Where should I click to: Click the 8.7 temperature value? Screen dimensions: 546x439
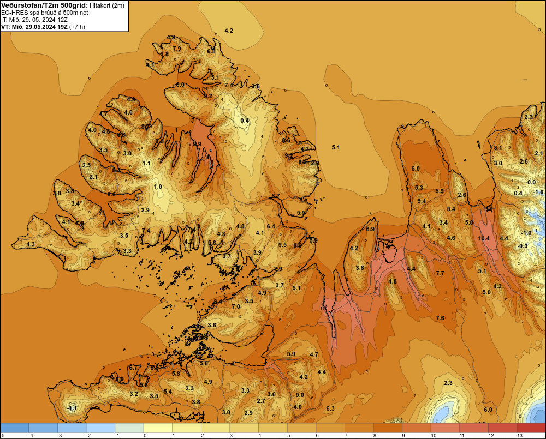coord(275,196)
